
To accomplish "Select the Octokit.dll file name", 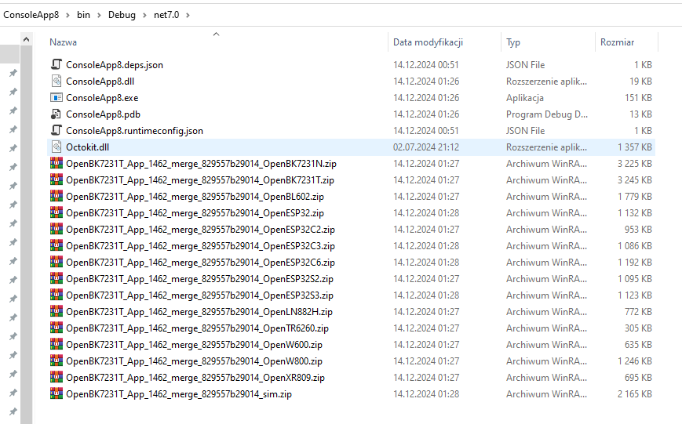I will tap(87, 147).
